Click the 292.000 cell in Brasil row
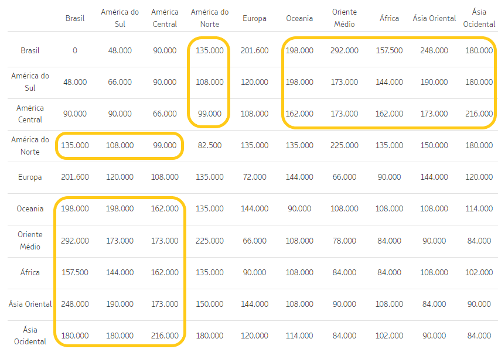 click(344, 50)
